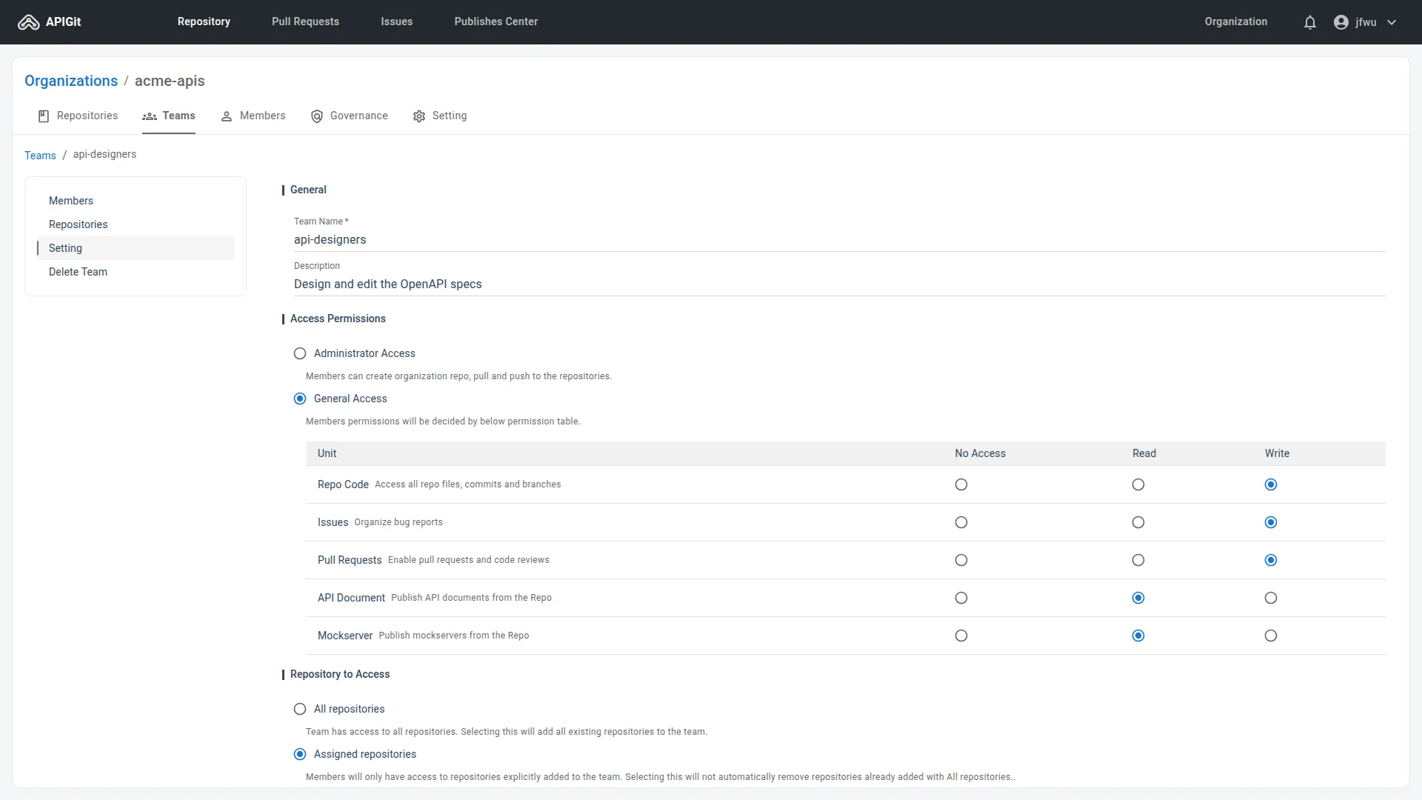Expand the jfwu account dropdown arrow
This screenshot has height=800, width=1422.
click(1392, 22)
